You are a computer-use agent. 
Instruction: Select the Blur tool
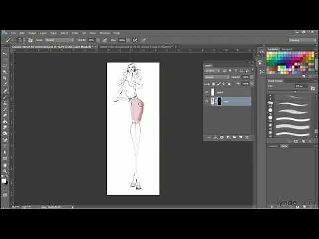click(5, 127)
